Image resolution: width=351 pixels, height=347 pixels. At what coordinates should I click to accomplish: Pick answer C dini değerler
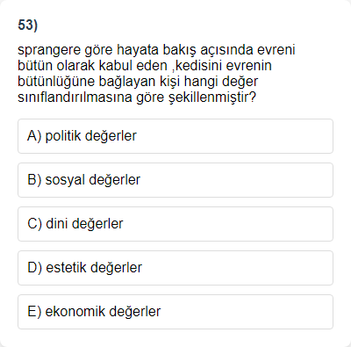[175, 224]
